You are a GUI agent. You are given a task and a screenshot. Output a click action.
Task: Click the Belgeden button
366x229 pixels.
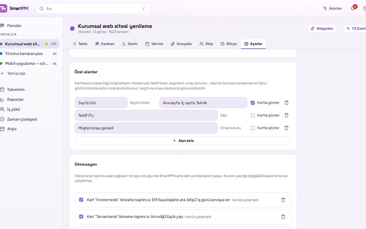322,29
